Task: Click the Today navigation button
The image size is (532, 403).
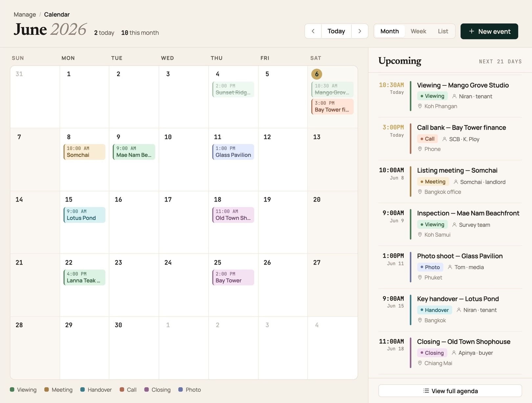Action: pyautogui.click(x=336, y=31)
